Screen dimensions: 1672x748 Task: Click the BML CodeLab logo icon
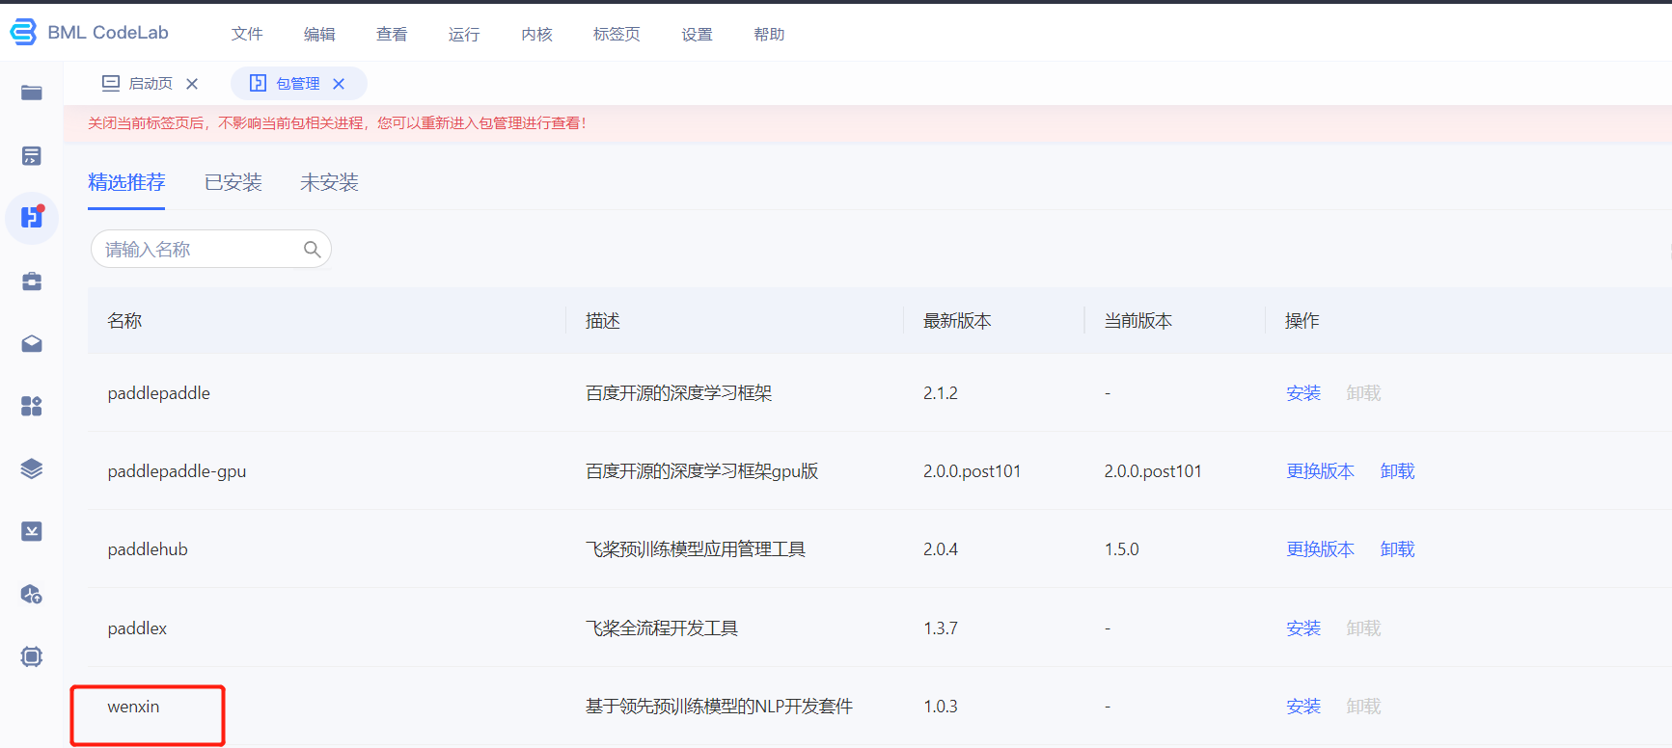coord(23,32)
